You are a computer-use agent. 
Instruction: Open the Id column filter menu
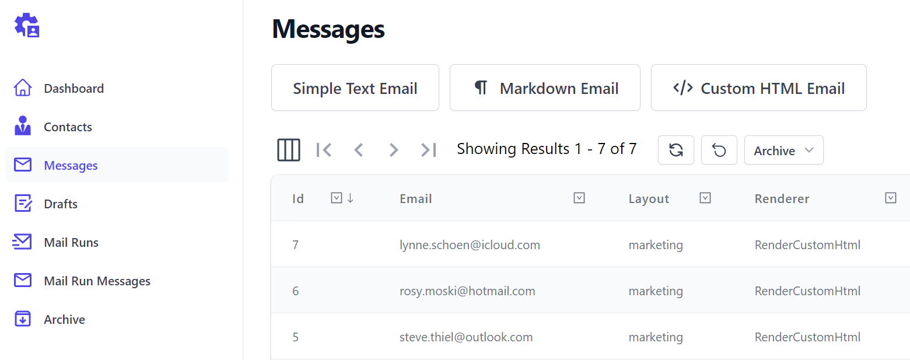(336, 198)
